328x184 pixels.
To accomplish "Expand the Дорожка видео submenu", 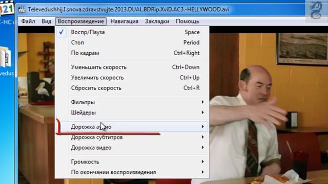I will pyautogui.click(x=132, y=148).
